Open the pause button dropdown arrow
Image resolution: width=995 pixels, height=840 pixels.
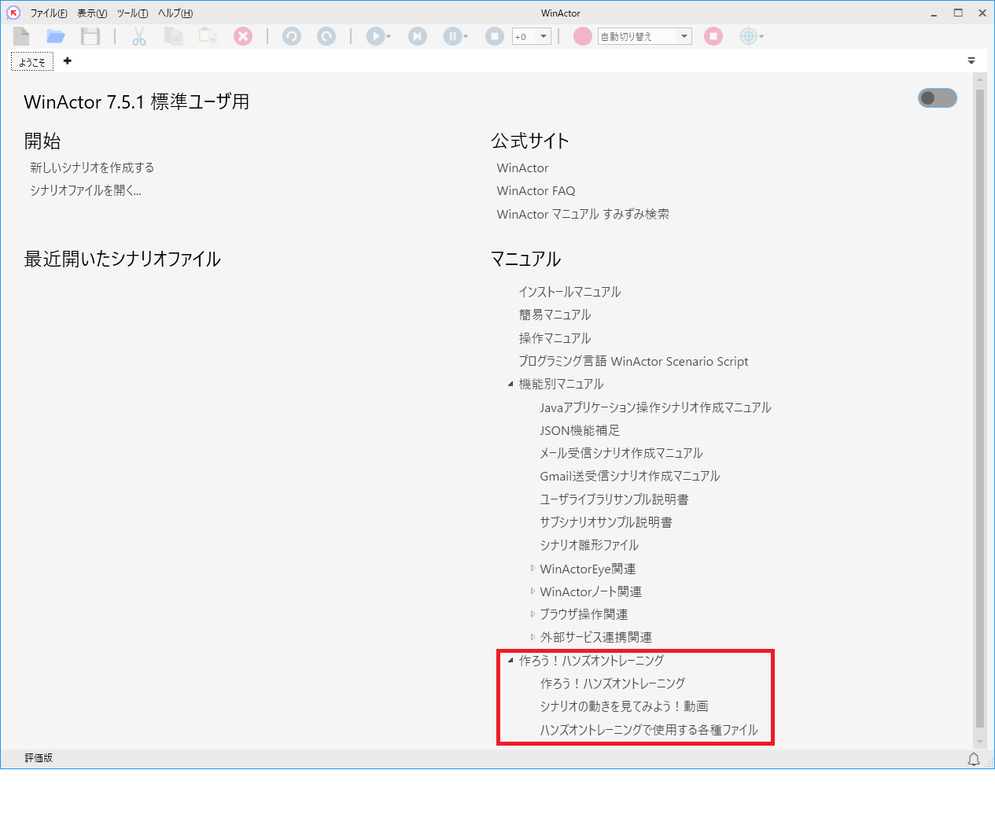(x=466, y=37)
